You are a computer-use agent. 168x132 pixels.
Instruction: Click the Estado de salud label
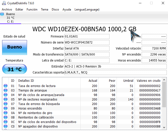[x=14, y=36]
